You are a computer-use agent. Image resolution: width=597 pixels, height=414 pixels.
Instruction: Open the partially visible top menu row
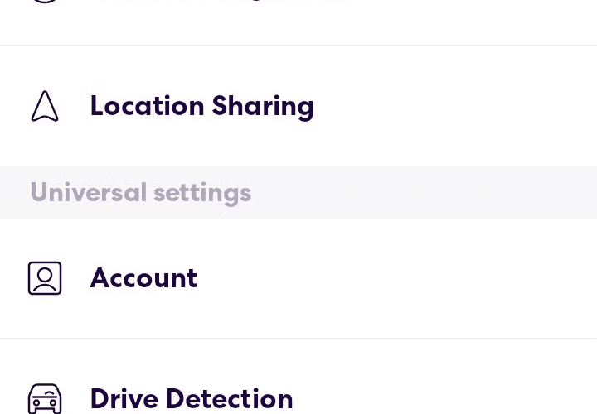(x=298, y=22)
